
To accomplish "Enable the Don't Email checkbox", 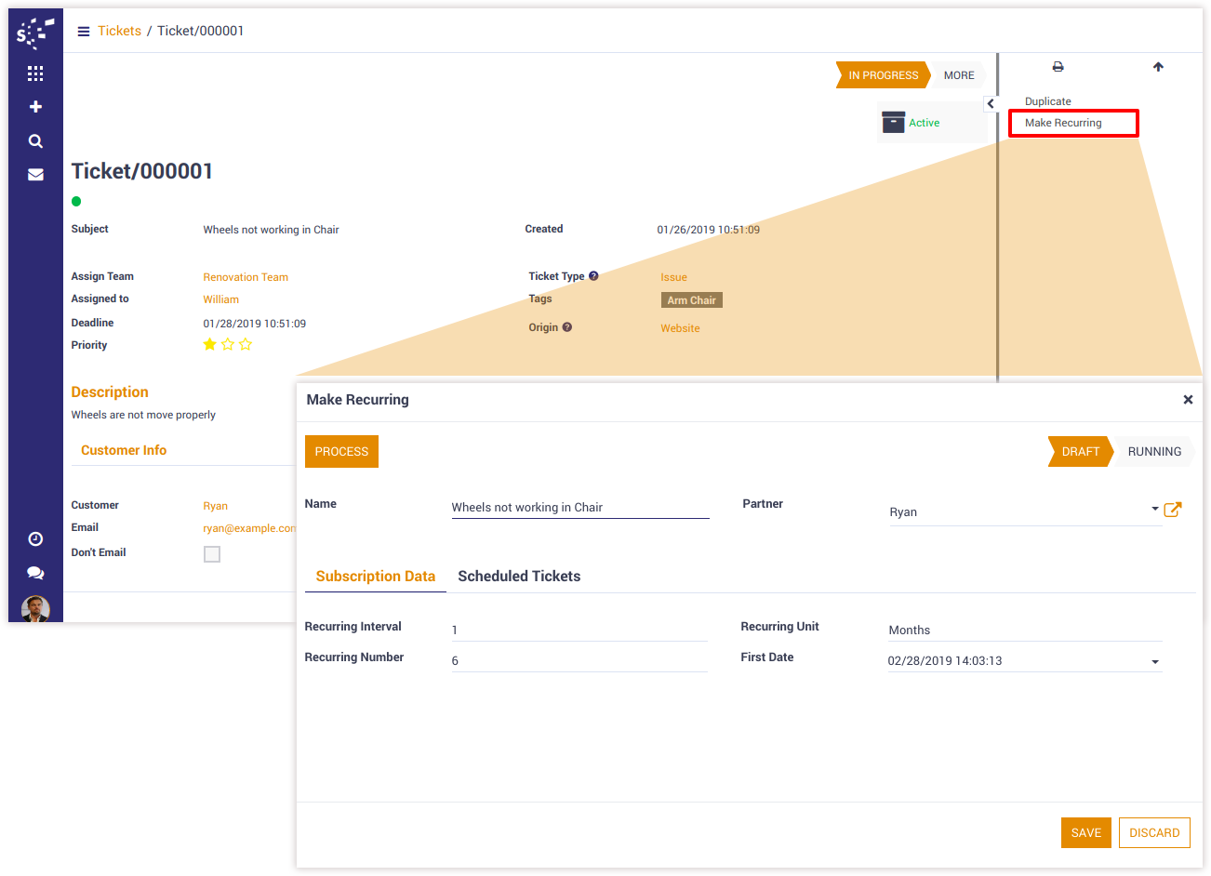I will pyautogui.click(x=212, y=554).
